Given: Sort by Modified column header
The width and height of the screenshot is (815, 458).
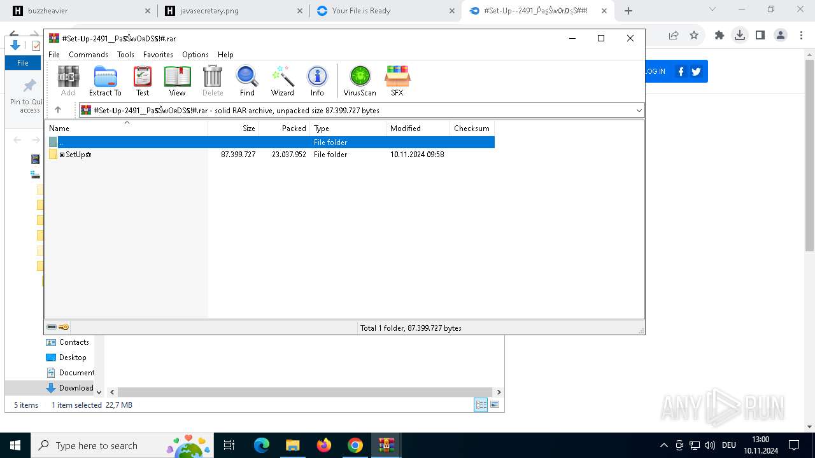Looking at the screenshot, I should click(x=418, y=128).
